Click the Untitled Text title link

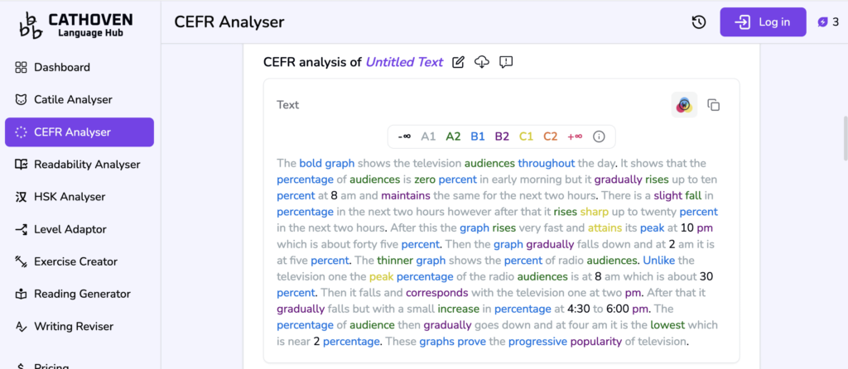404,62
